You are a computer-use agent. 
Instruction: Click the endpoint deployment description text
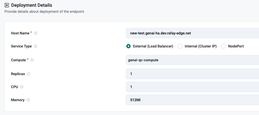coord(44,11)
